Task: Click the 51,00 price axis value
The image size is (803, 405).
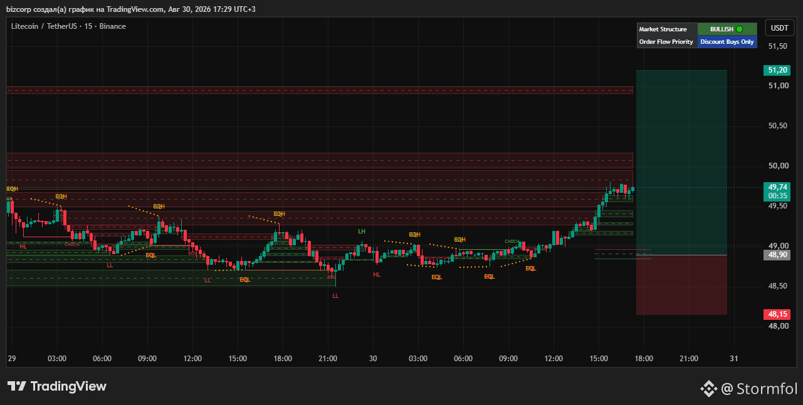Action: (778, 86)
